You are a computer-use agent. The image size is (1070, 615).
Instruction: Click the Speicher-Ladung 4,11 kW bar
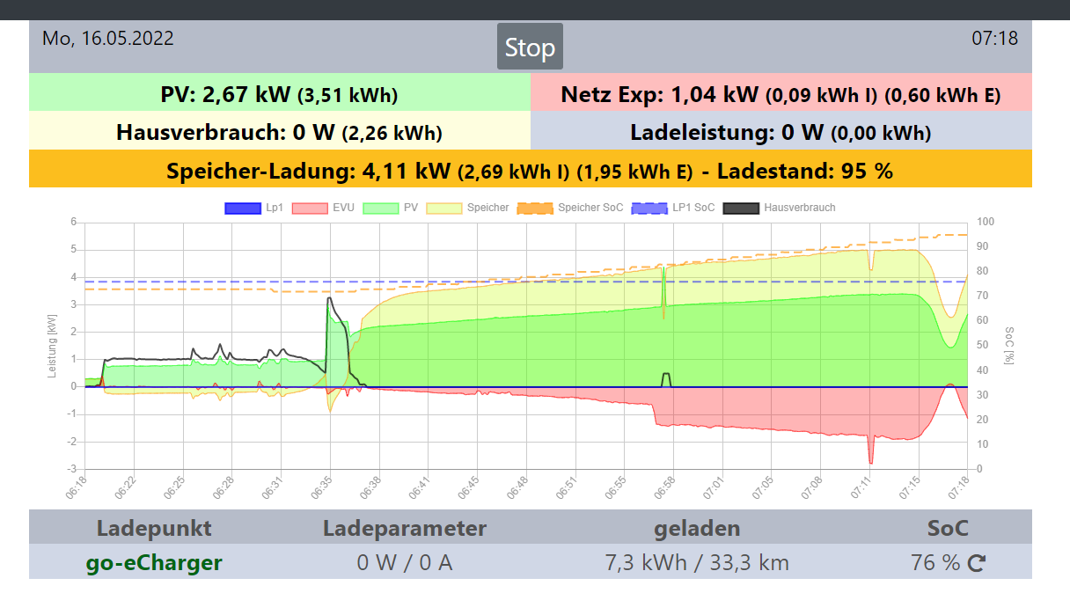[x=531, y=169]
